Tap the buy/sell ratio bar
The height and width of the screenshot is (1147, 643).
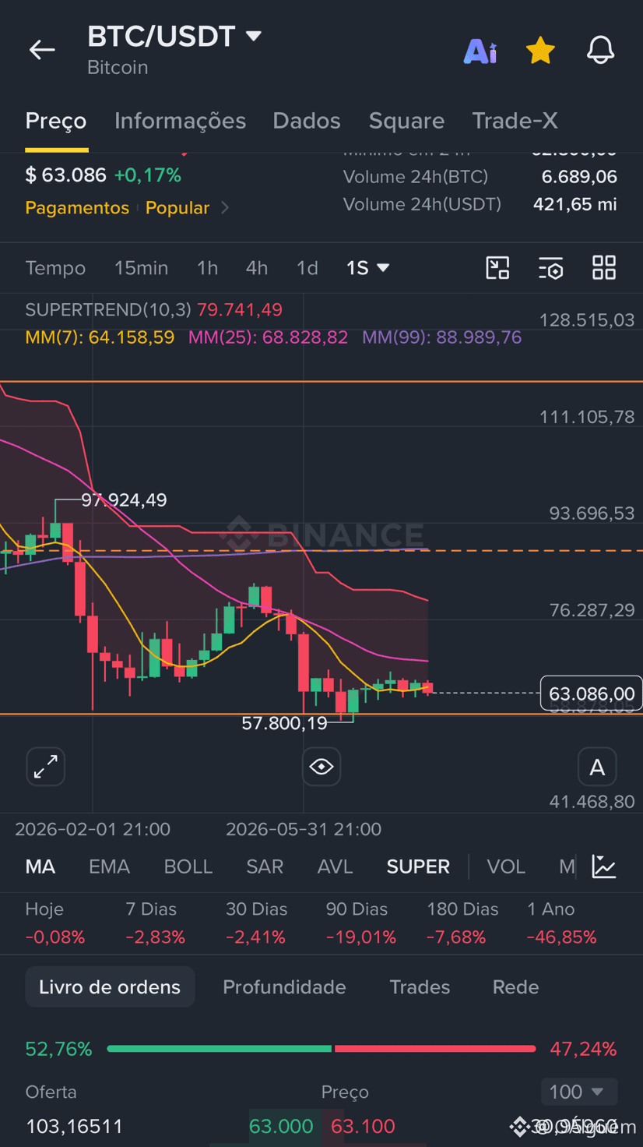coord(321,1049)
